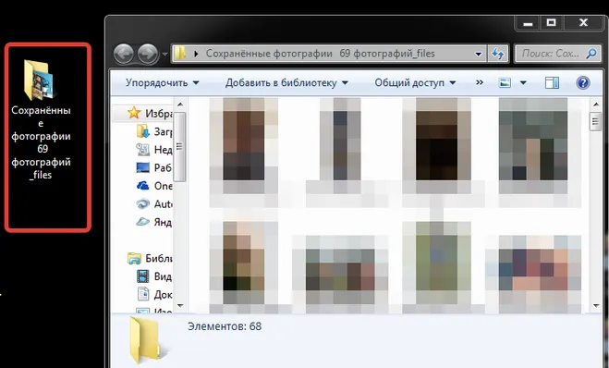Toggle the preview pane button
Screen dimensions: 609x368
point(552,82)
